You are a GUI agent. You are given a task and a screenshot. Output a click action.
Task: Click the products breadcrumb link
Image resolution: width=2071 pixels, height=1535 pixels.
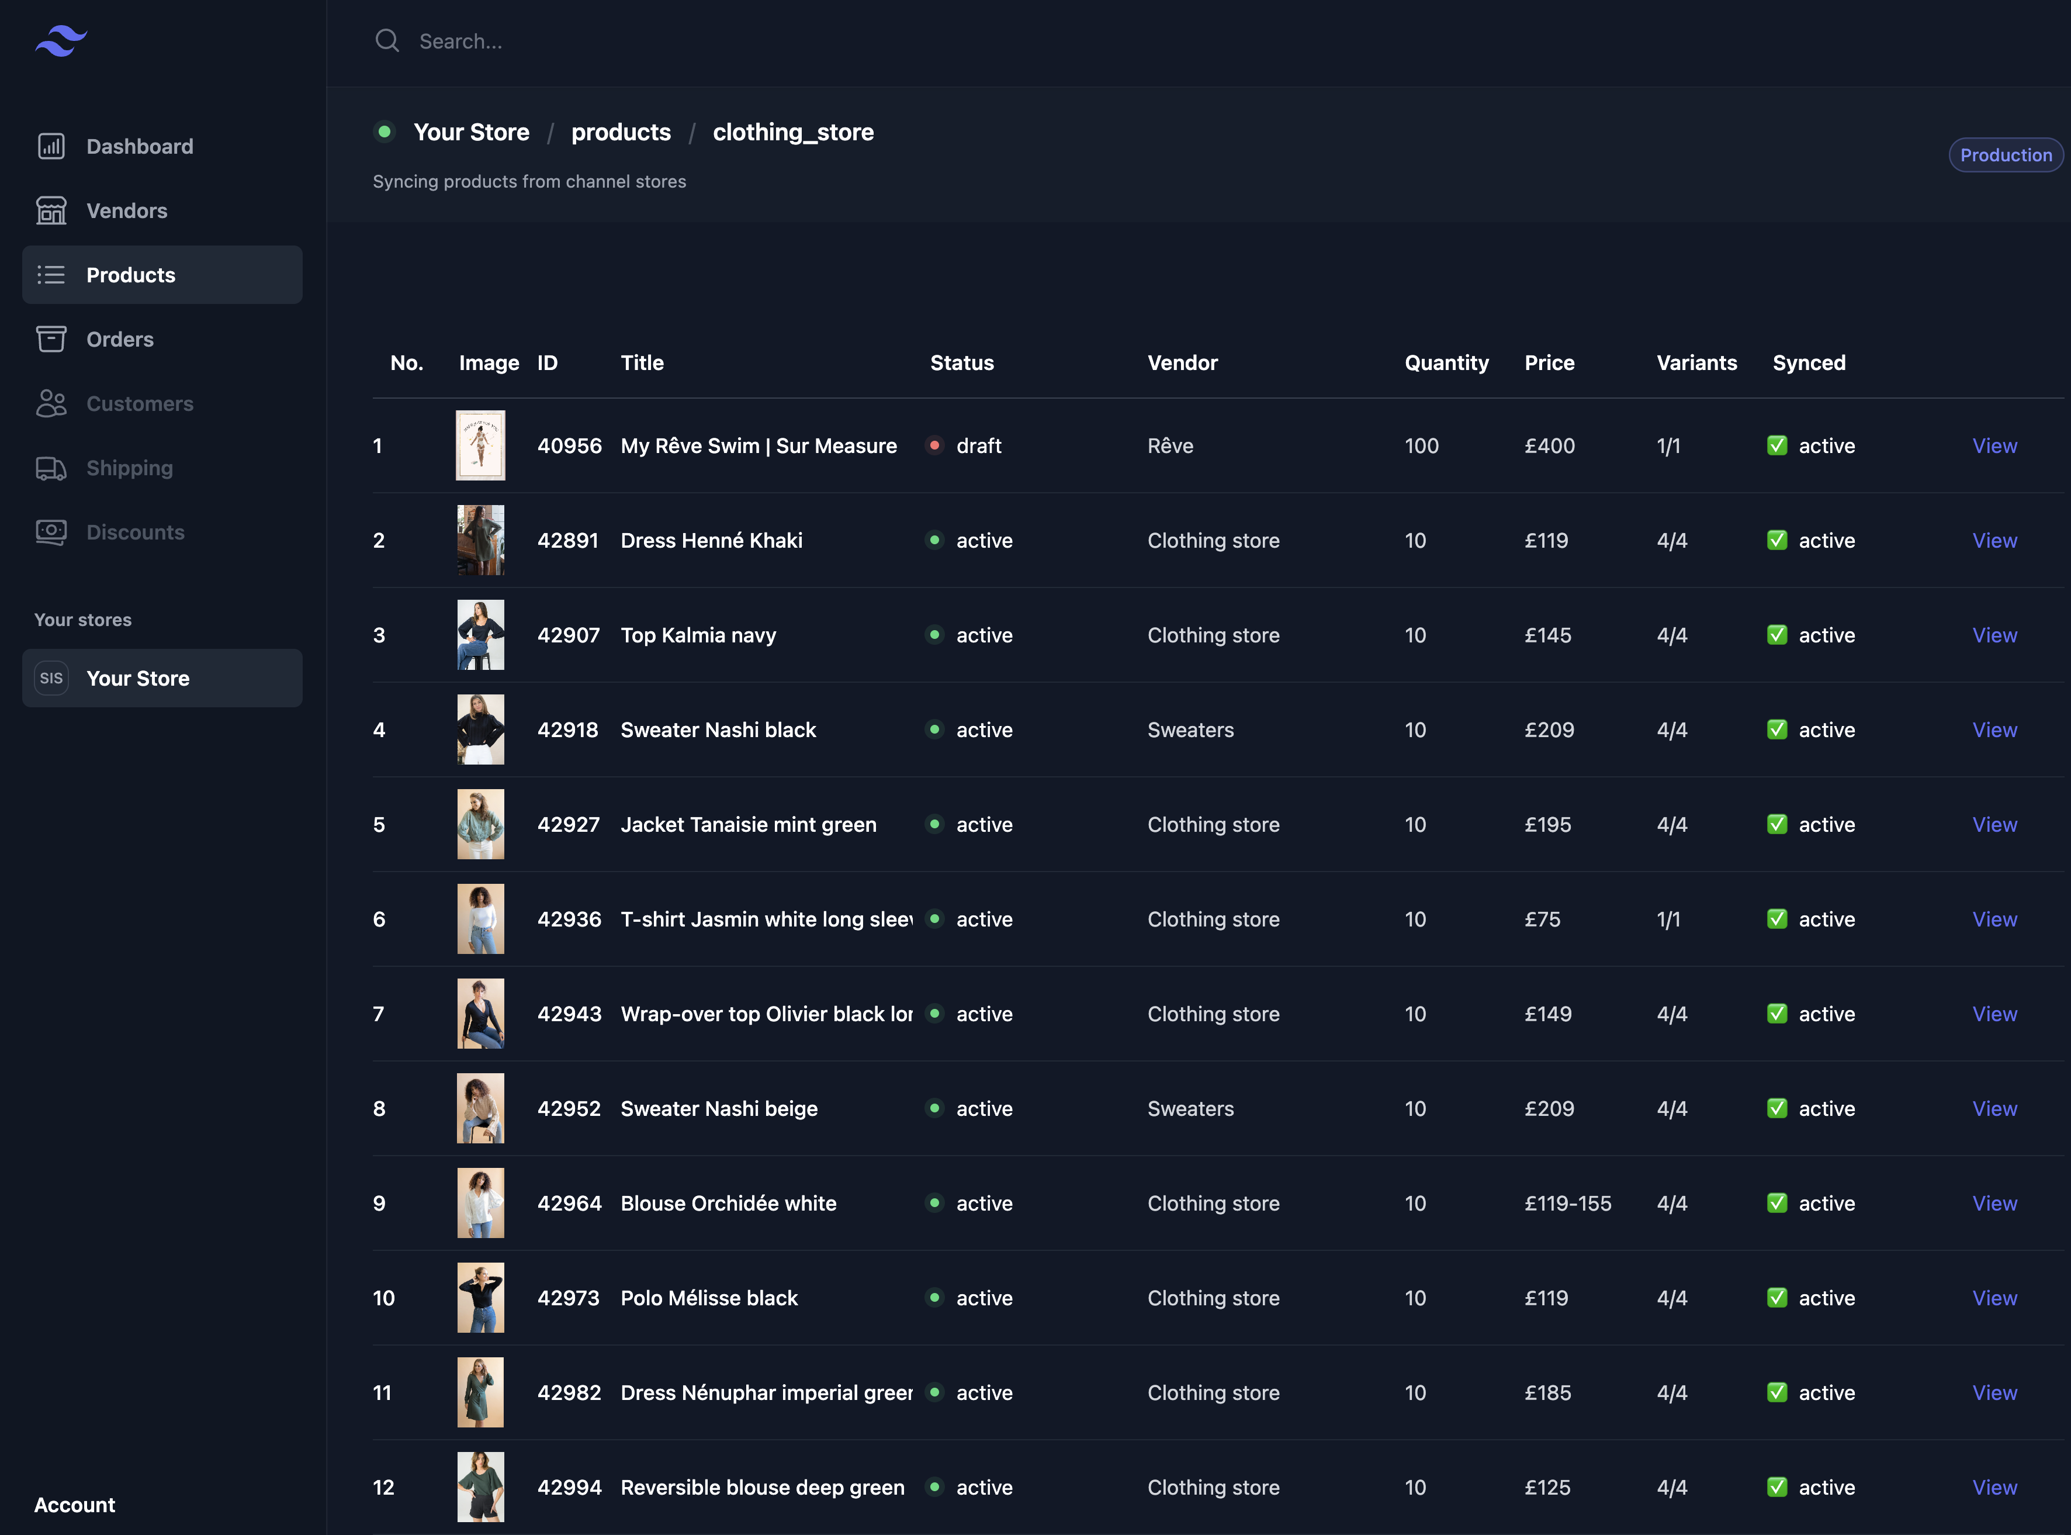621,132
